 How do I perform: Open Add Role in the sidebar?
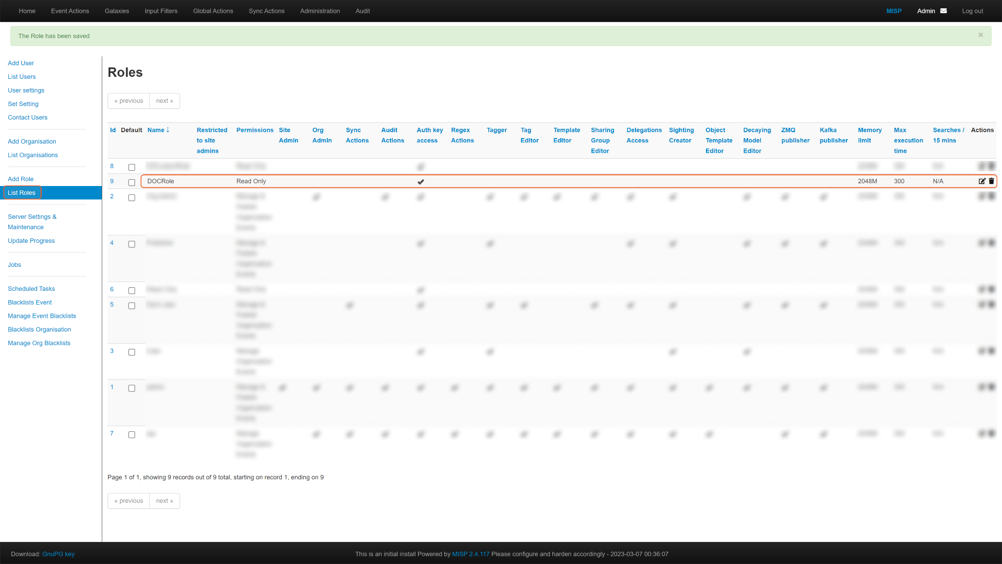pos(21,179)
